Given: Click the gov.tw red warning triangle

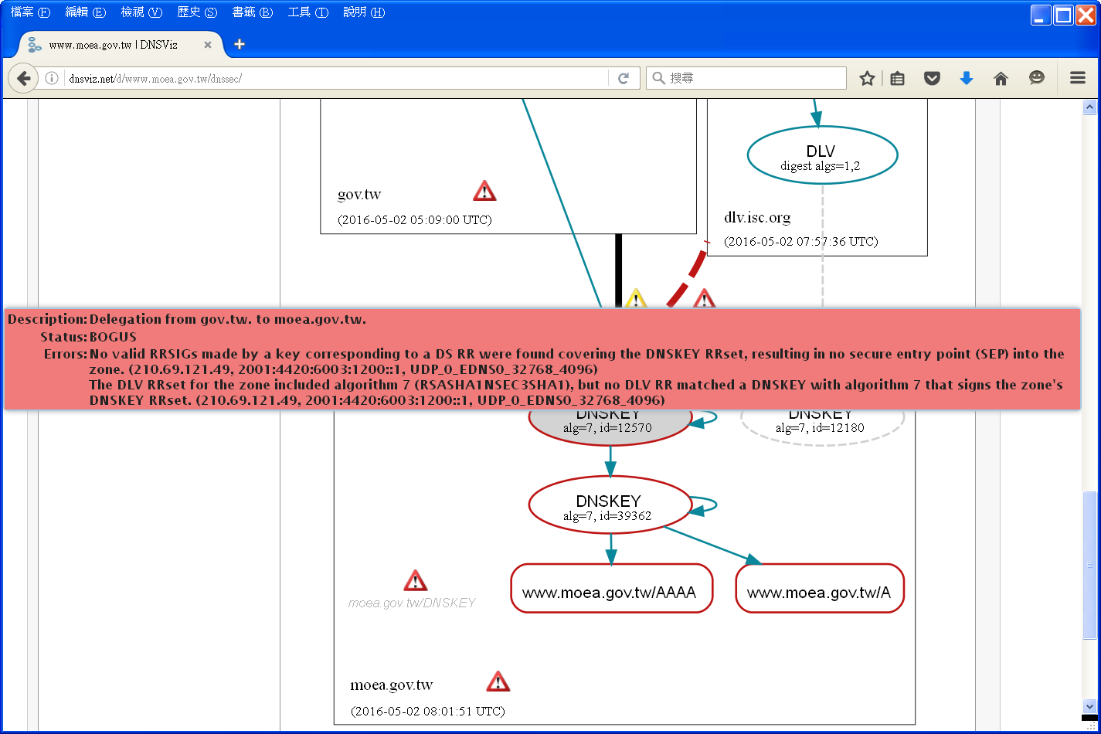Looking at the screenshot, I should pos(484,191).
